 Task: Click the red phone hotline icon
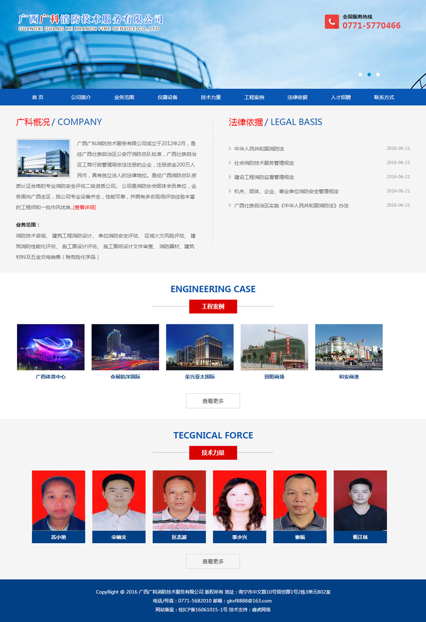(x=331, y=22)
